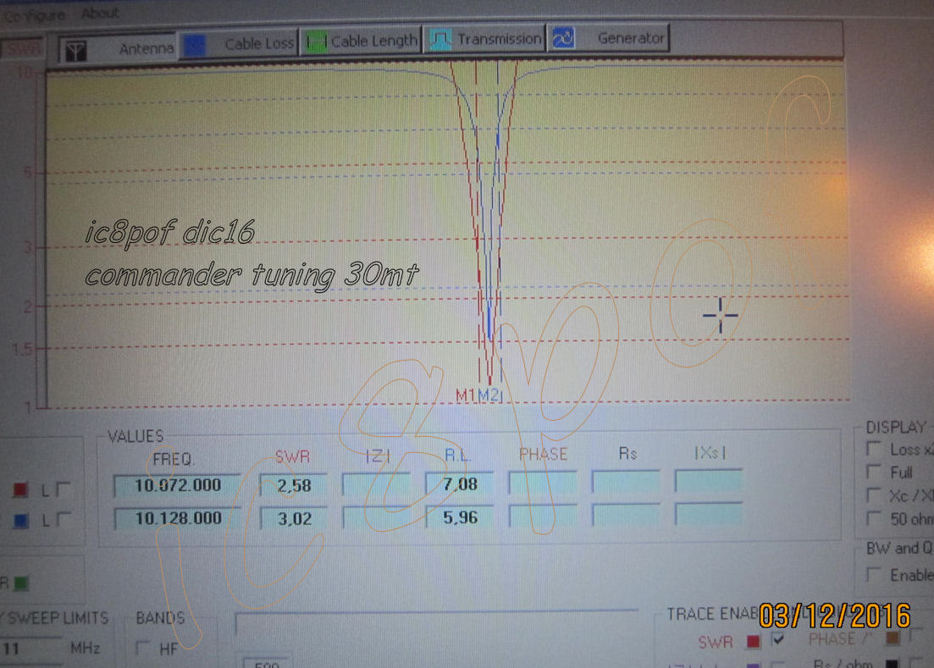Click the 10.072.000 frequency field
Viewport: 934px width, 668px height.
(177, 485)
